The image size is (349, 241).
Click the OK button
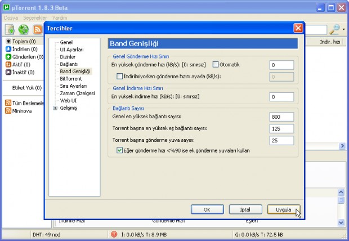click(207, 209)
